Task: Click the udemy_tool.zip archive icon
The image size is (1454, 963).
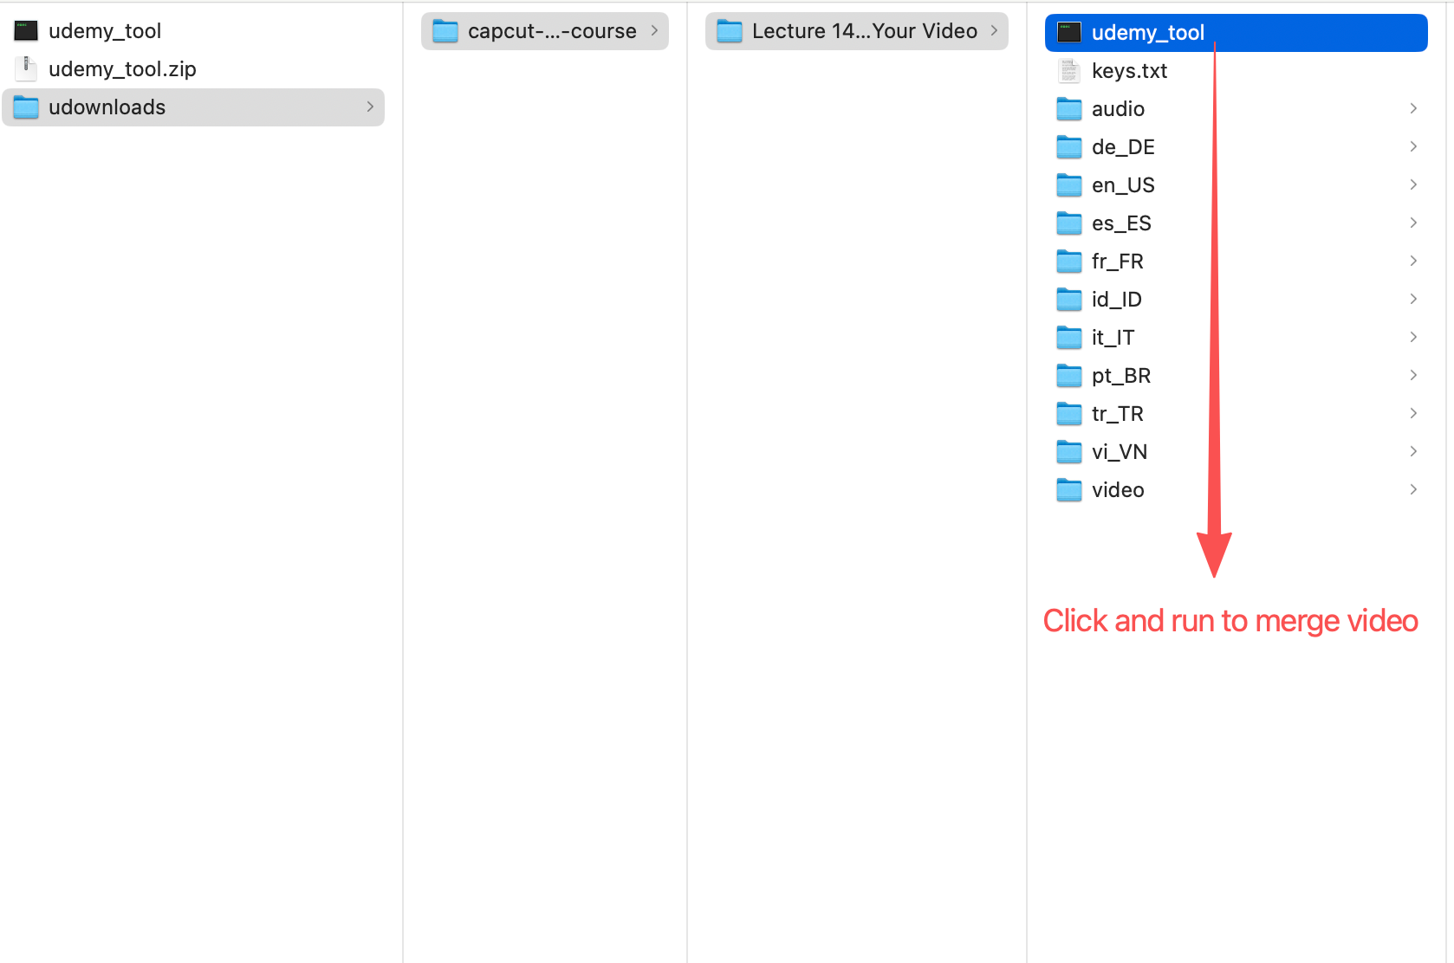Action: (x=26, y=69)
